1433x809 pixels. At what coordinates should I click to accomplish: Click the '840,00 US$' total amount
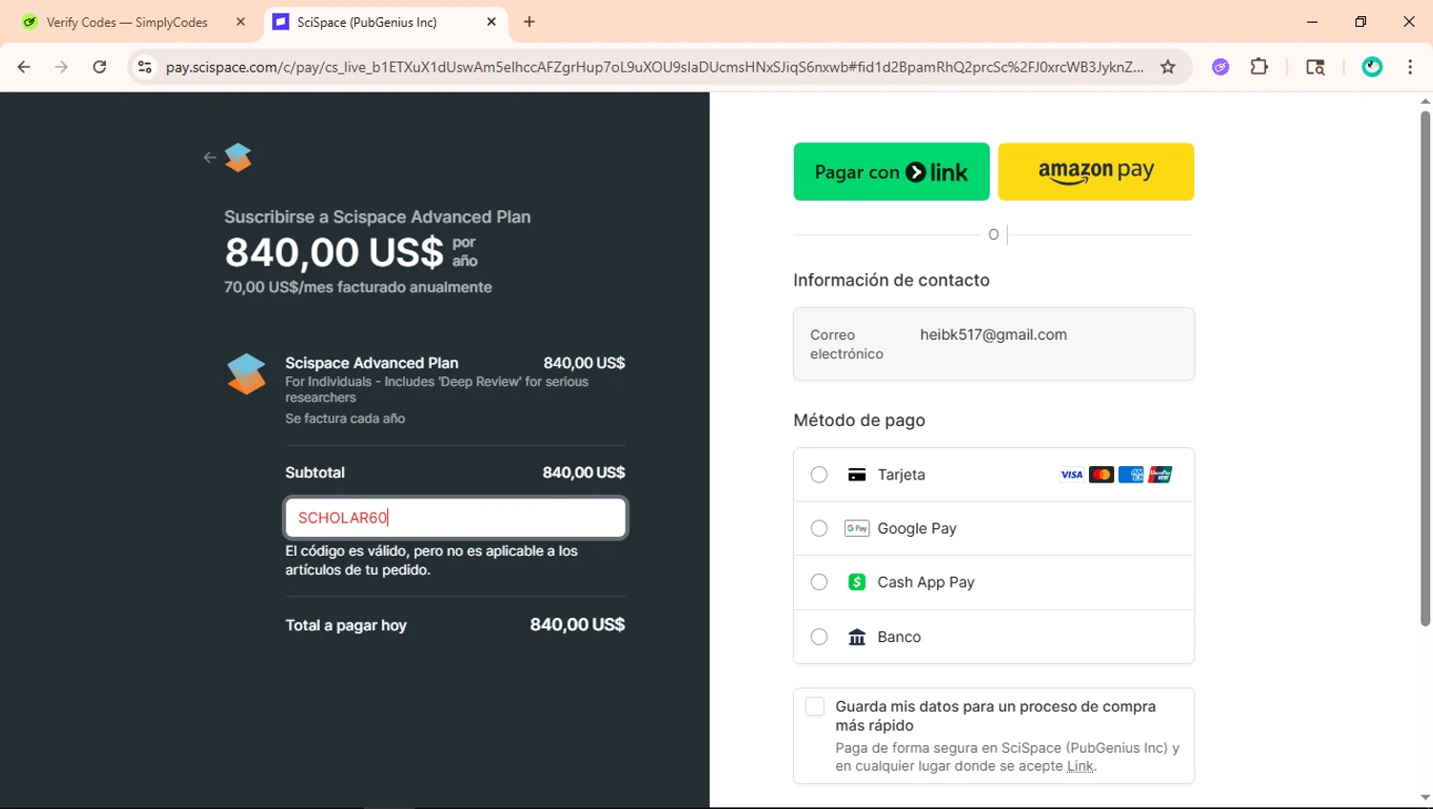pos(577,625)
